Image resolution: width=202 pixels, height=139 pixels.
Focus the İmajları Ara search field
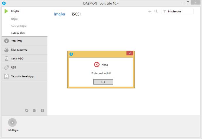click(x=177, y=11)
